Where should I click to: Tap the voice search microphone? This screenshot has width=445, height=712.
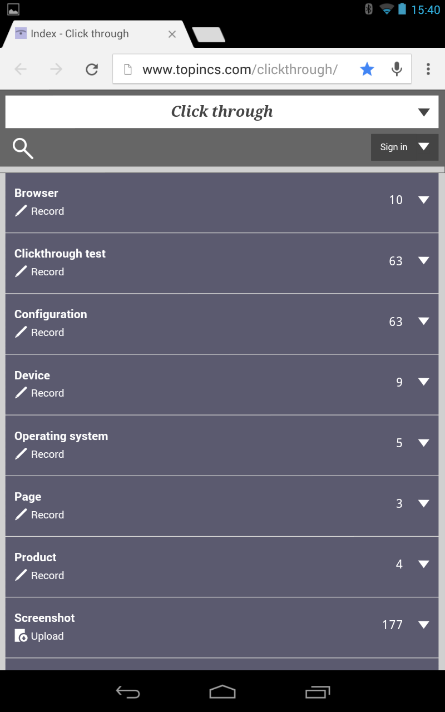pos(397,69)
